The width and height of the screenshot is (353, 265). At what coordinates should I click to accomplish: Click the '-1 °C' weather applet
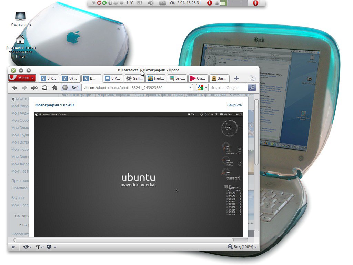(127, 3)
